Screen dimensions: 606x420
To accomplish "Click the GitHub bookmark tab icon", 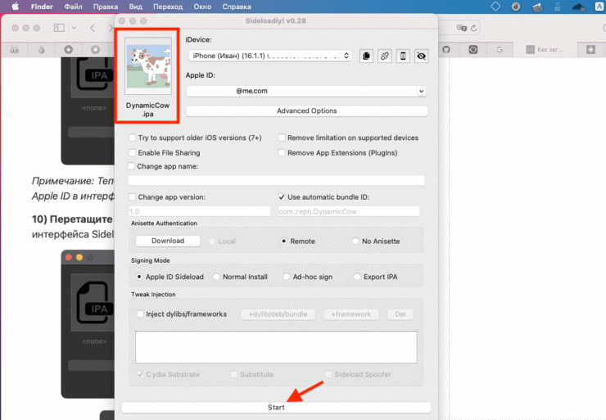I will click(446, 49).
